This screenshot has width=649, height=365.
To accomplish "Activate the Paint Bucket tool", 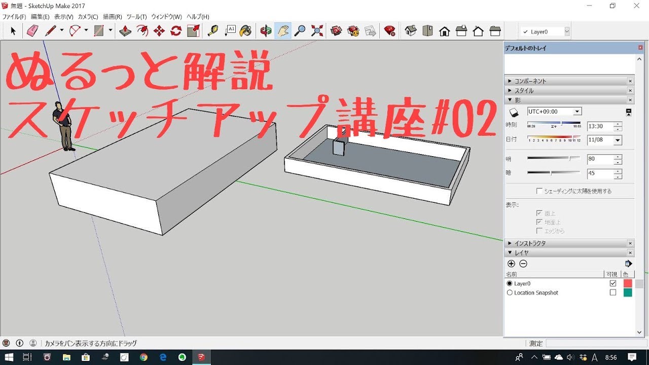I will pos(245,31).
